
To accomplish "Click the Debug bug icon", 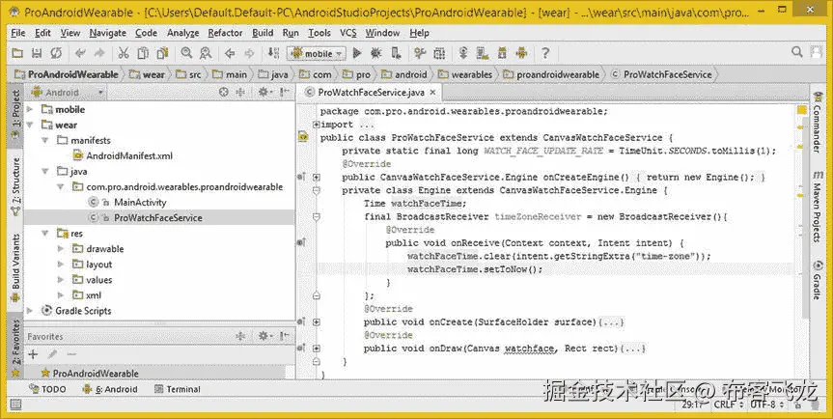I will click(x=376, y=53).
